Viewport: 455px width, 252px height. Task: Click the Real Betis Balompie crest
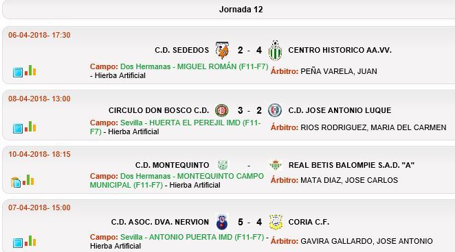[x=276, y=165]
